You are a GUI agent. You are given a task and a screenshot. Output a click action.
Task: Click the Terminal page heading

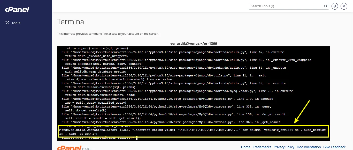click(x=71, y=22)
